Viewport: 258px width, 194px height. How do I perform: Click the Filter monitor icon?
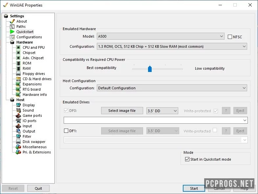click(x=18, y=136)
